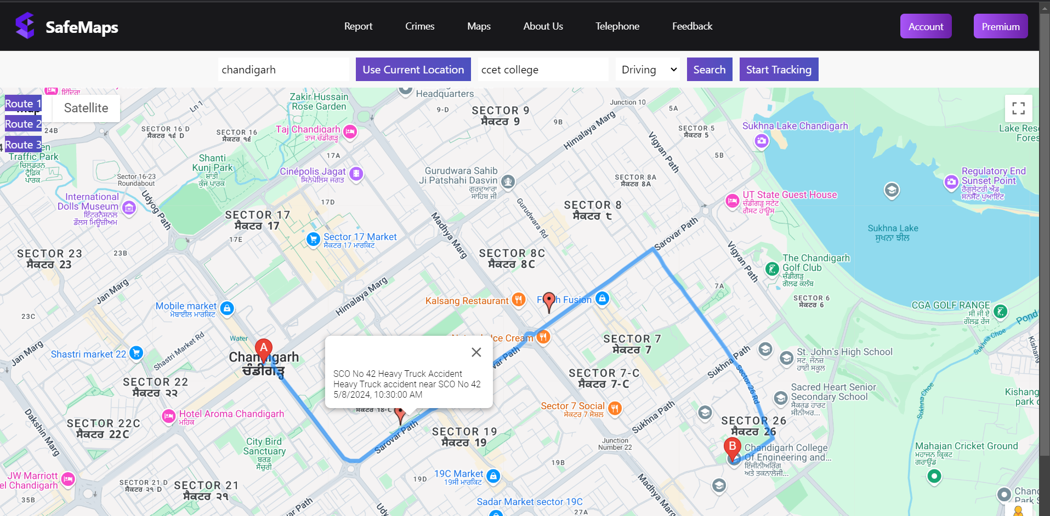Click the Taj Chandigarh hotel pin
Image resolution: width=1050 pixels, height=516 pixels.
pos(350,131)
